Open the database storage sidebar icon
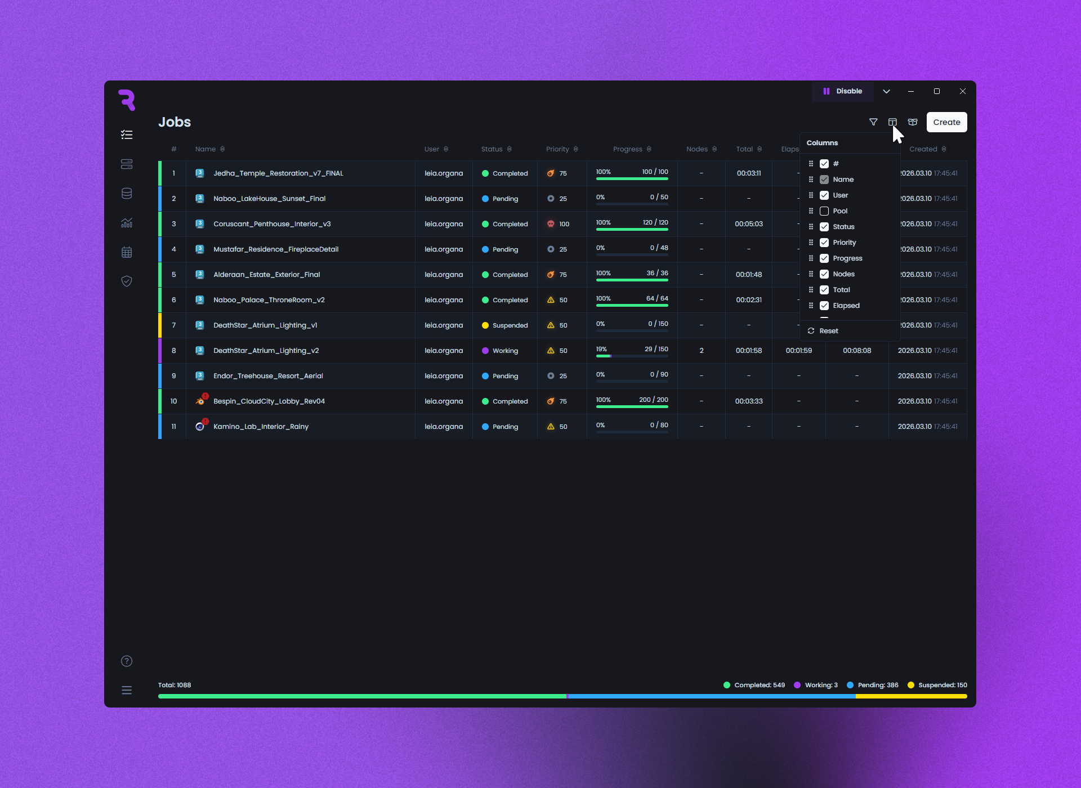The height and width of the screenshot is (788, 1081). click(x=127, y=194)
